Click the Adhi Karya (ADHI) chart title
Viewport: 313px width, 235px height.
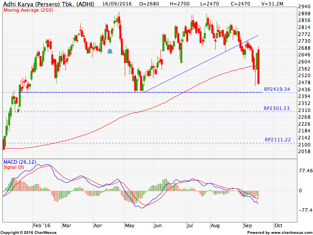pyautogui.click(x=47, y=4)
